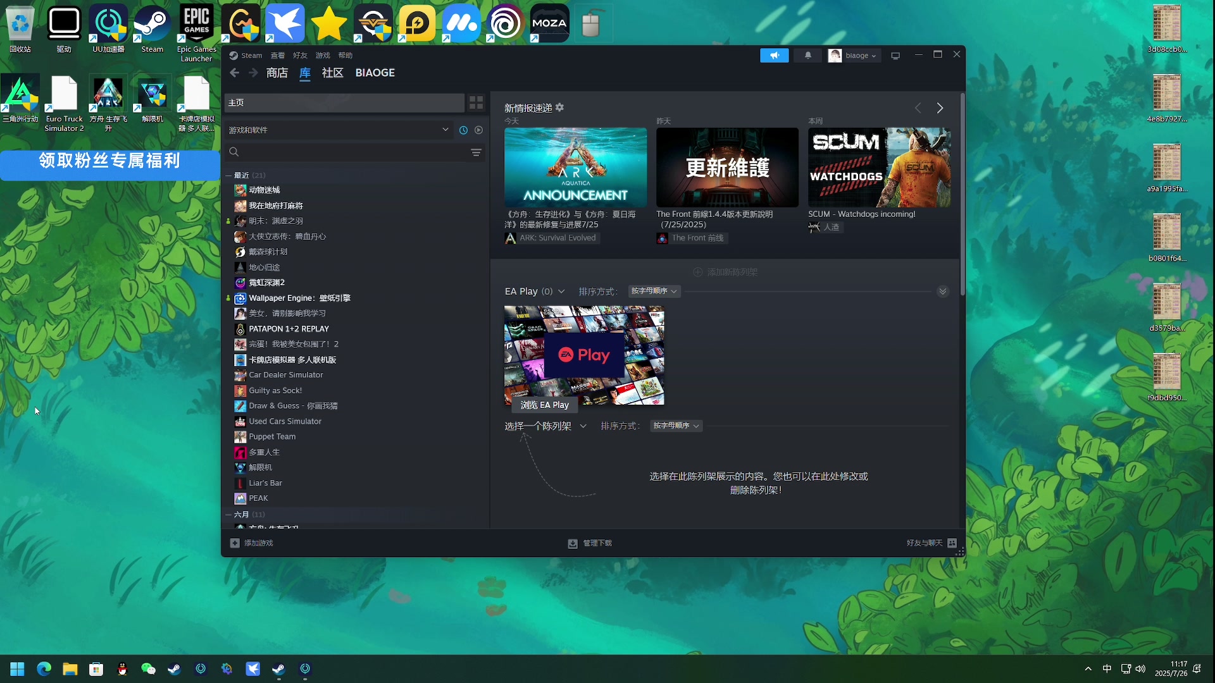
Task: Select PATAPON 1+2 REPLAY in library
Action: (x=289, y=329)
